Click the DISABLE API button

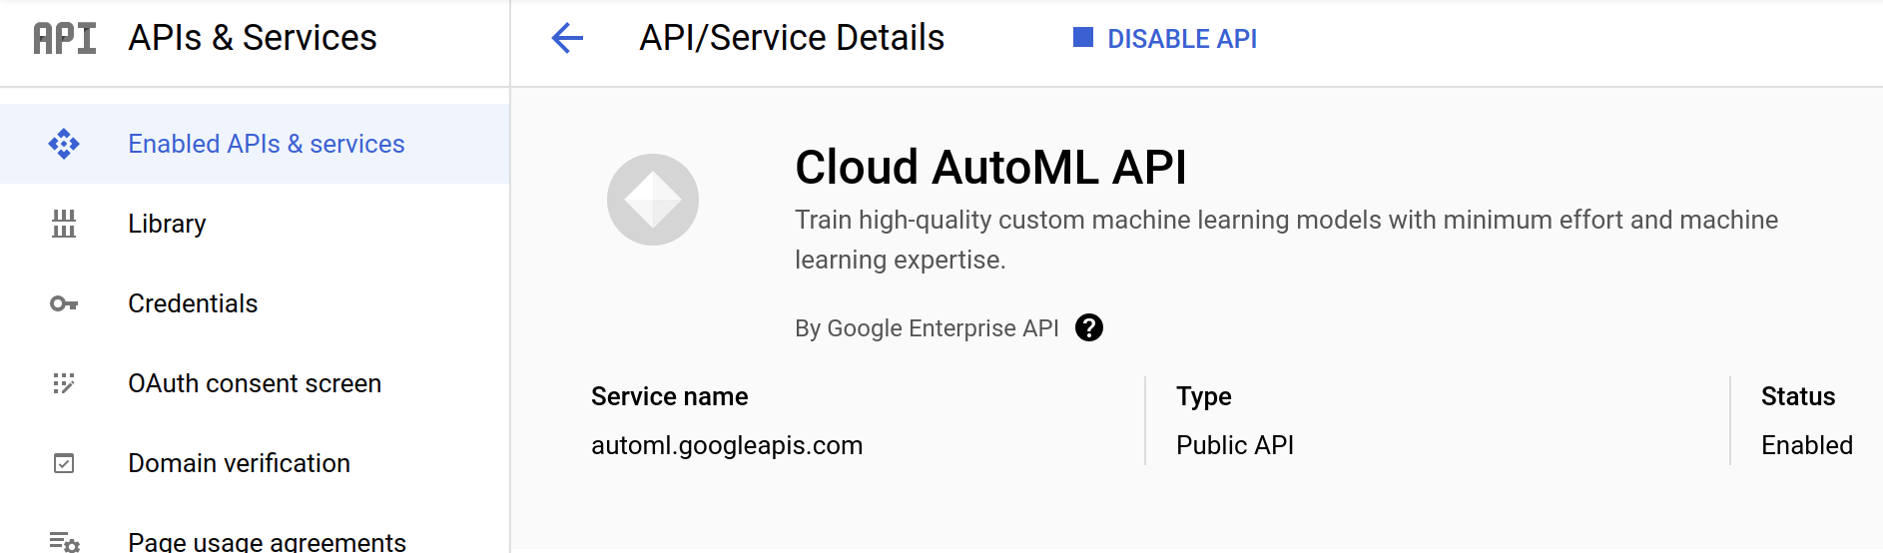[x=1165, y=38]
